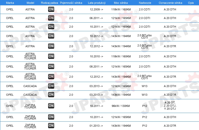This screenshot has width=199, height=130.
Task: Click the Nadwozie column header
Action: [145, 3]
